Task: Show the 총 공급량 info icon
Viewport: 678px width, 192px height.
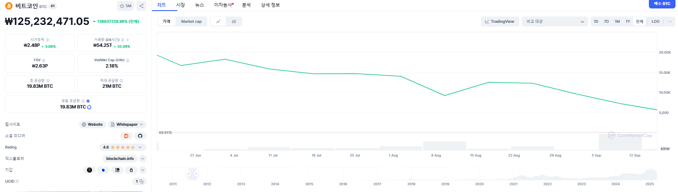Action: tap(48, 81)
